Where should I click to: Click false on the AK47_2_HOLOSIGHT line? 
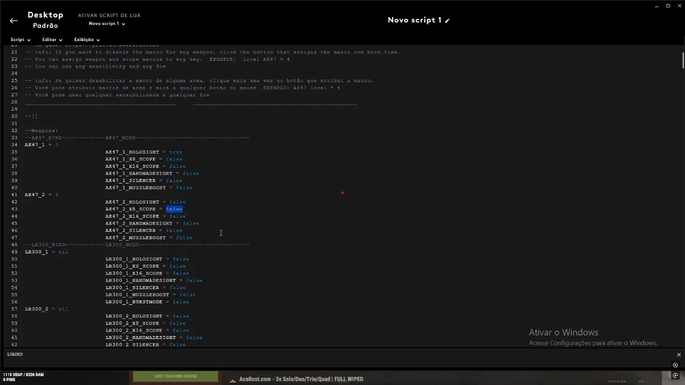[178, 202]
